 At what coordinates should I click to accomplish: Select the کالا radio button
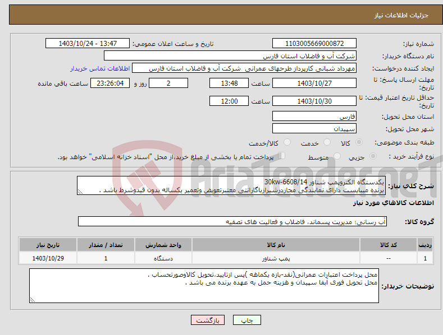click(359, 142)
